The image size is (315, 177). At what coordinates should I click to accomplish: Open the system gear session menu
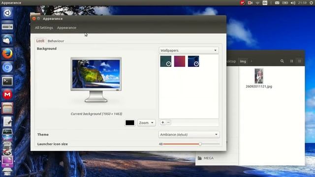[x=311, y=3]
